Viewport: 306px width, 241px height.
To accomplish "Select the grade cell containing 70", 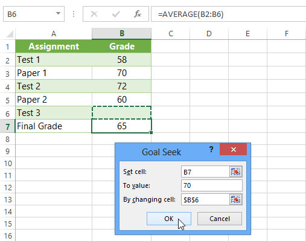I will click(x=122, y=73).
